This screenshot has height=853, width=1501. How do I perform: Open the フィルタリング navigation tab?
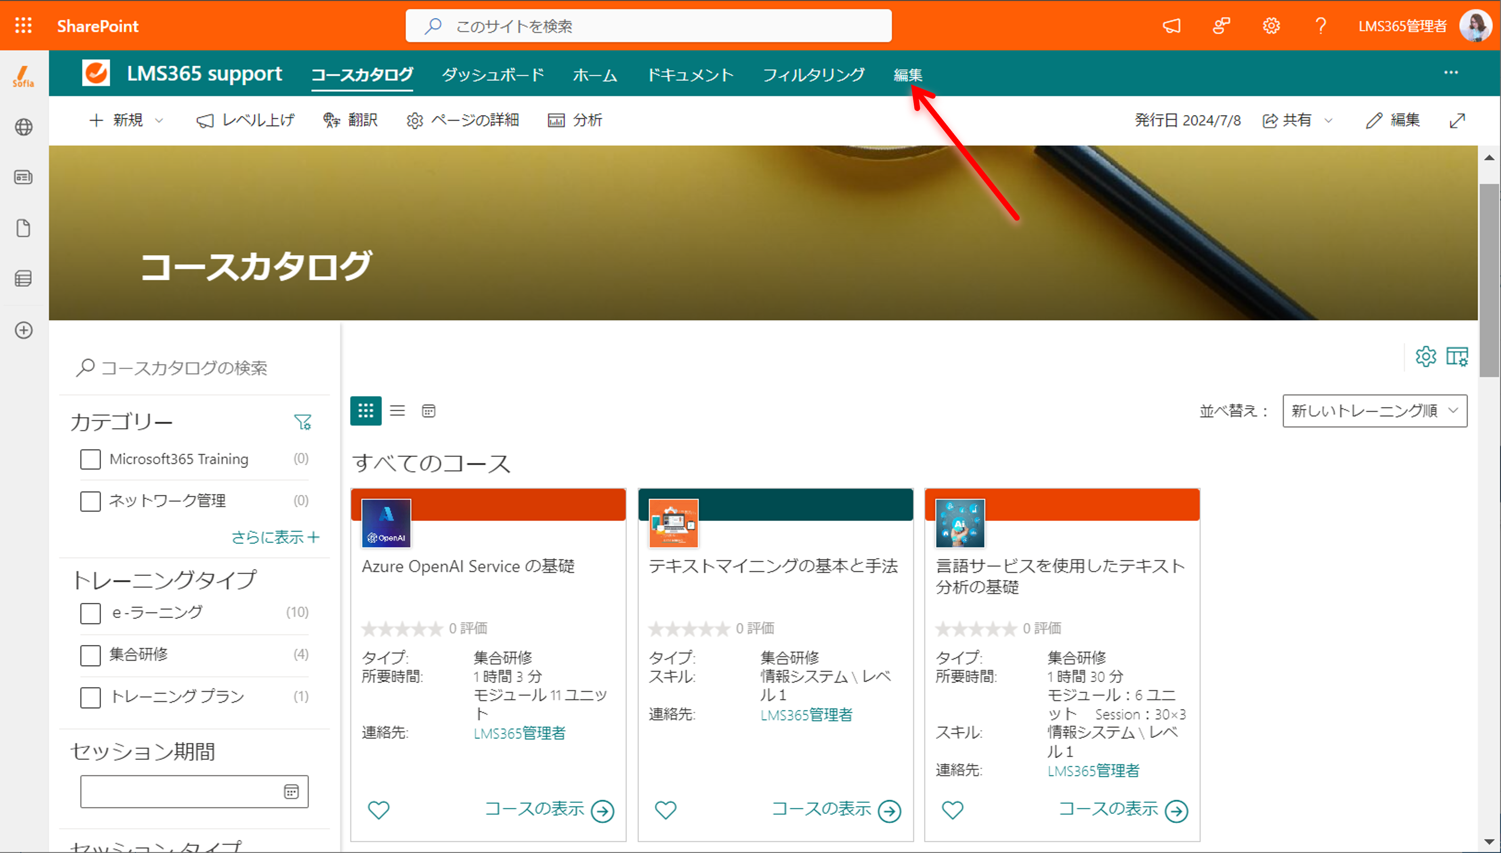813,74
